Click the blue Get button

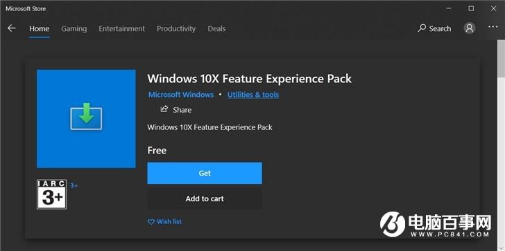(x=205, y=174)
